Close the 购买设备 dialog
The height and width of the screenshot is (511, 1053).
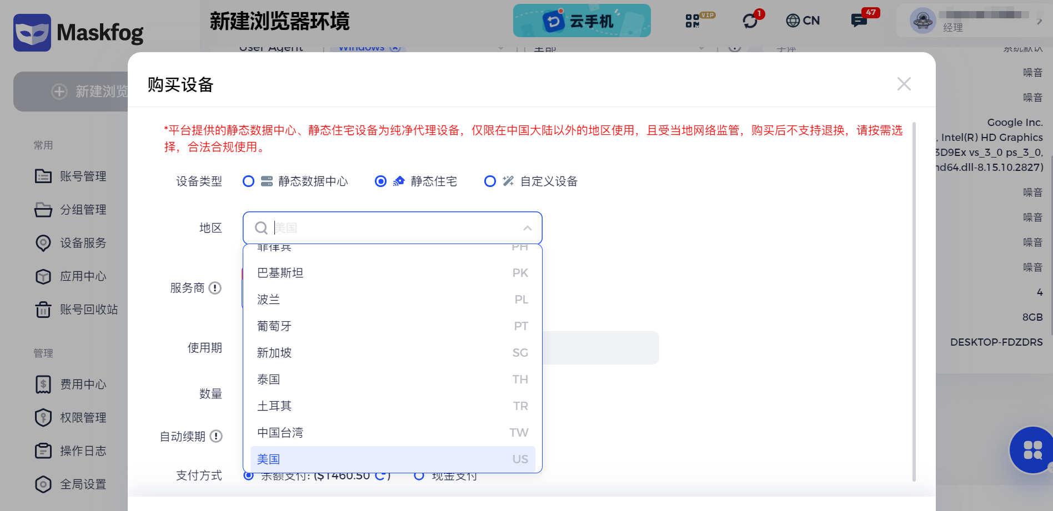[x=904, y=84]
